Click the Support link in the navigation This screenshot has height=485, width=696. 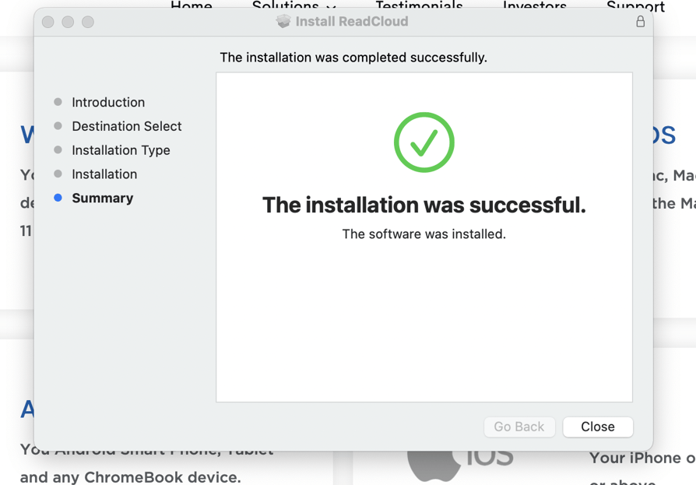click(635, 6)
